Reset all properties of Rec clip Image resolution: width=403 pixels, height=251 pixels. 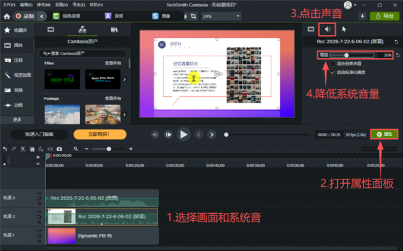click(396, 42)
